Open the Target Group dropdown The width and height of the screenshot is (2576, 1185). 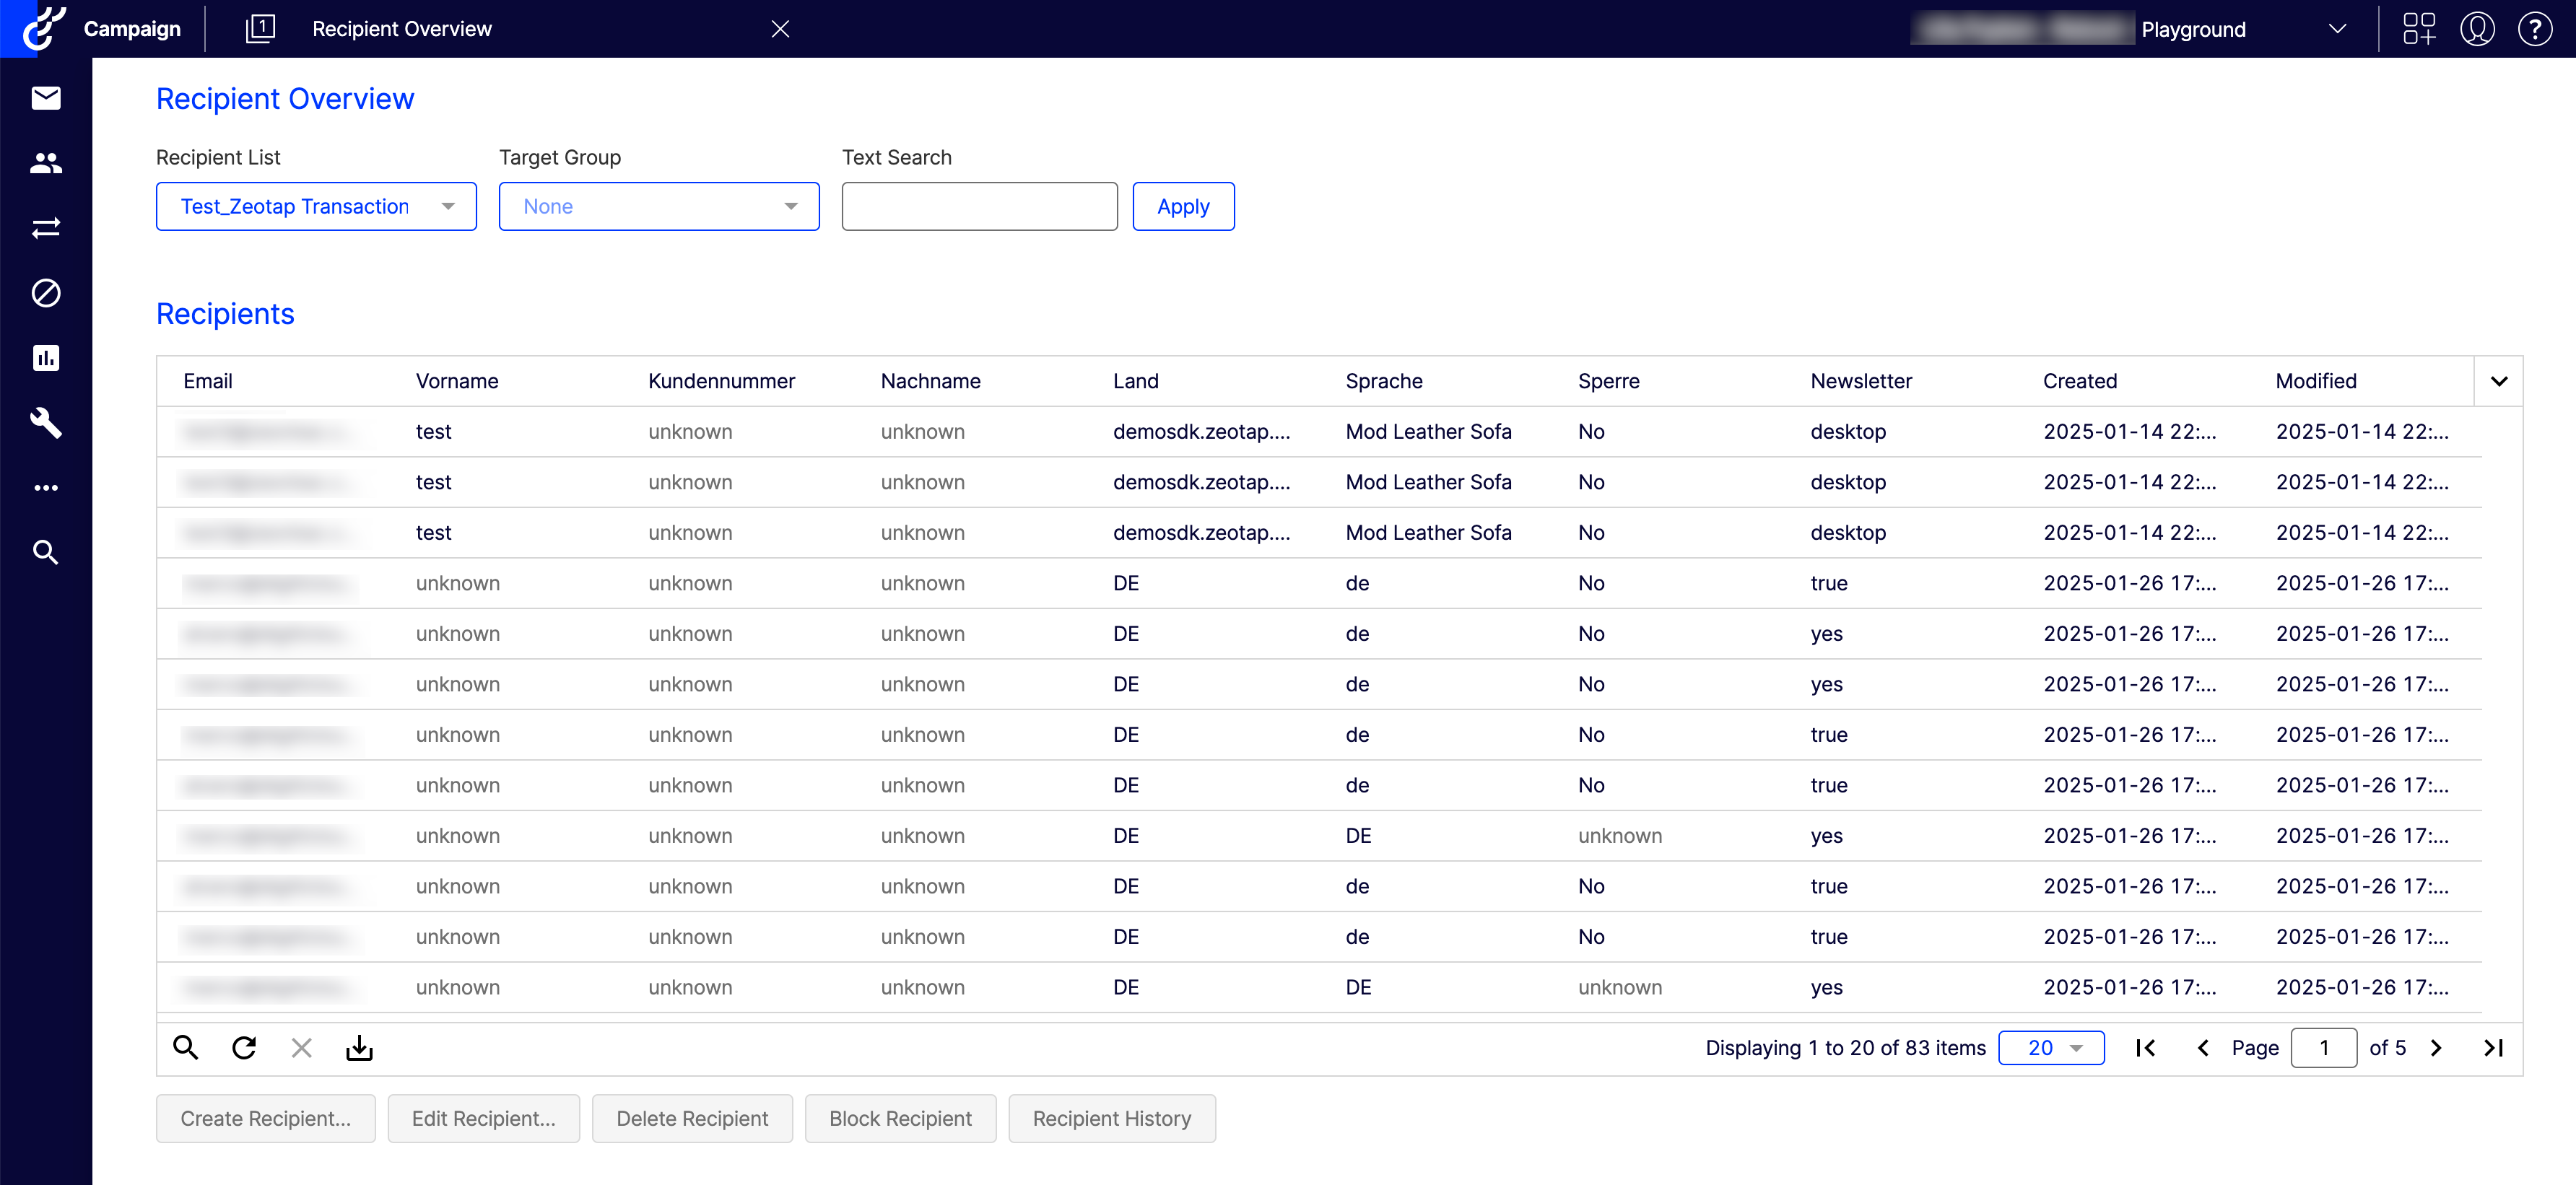coord(659,207)
